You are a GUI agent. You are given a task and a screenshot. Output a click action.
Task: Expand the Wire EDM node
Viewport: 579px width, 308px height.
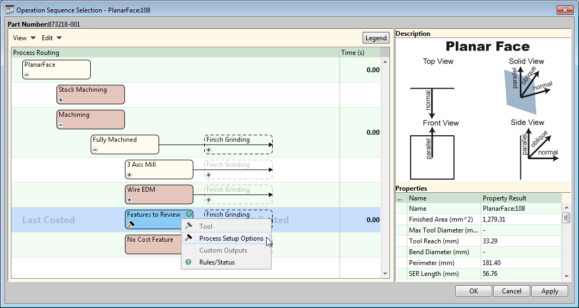tap(129, 200)
